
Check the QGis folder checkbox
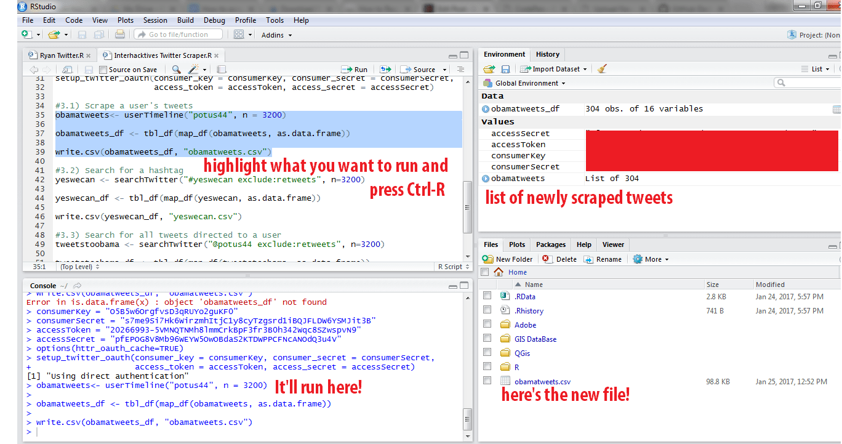coord(487,353)
